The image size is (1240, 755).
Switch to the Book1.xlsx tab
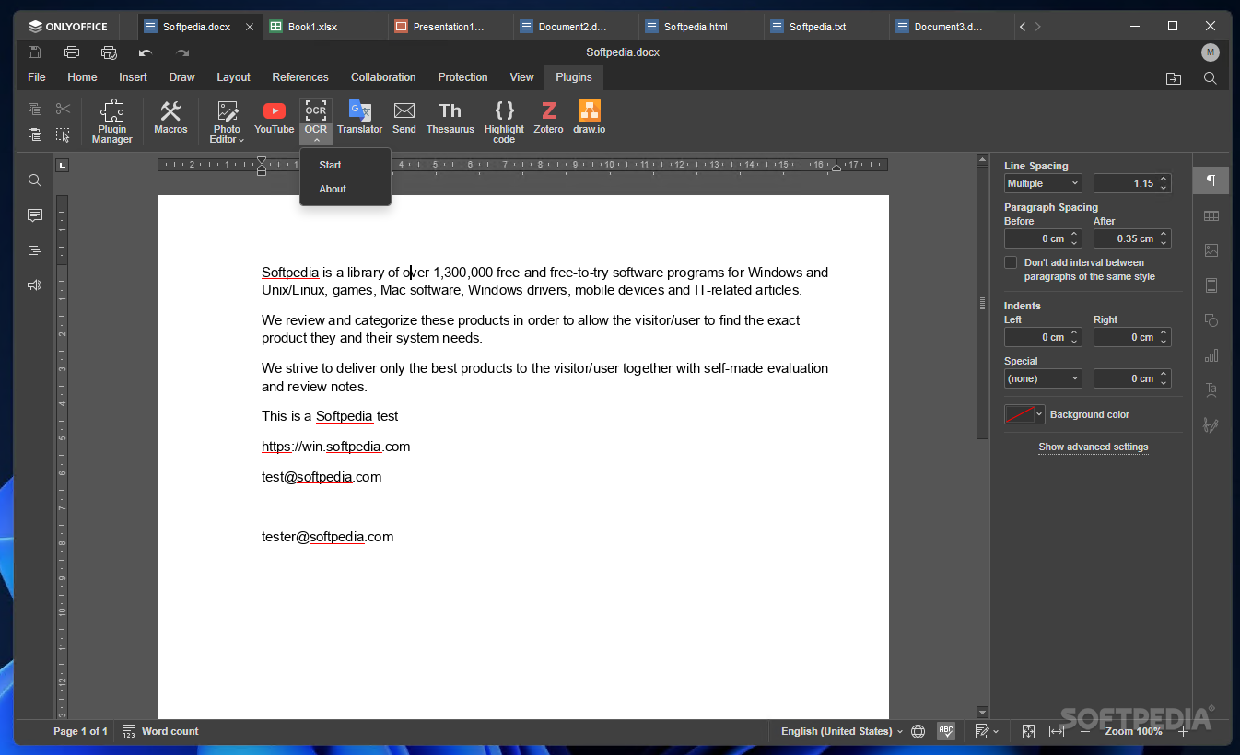click(324, 27)
